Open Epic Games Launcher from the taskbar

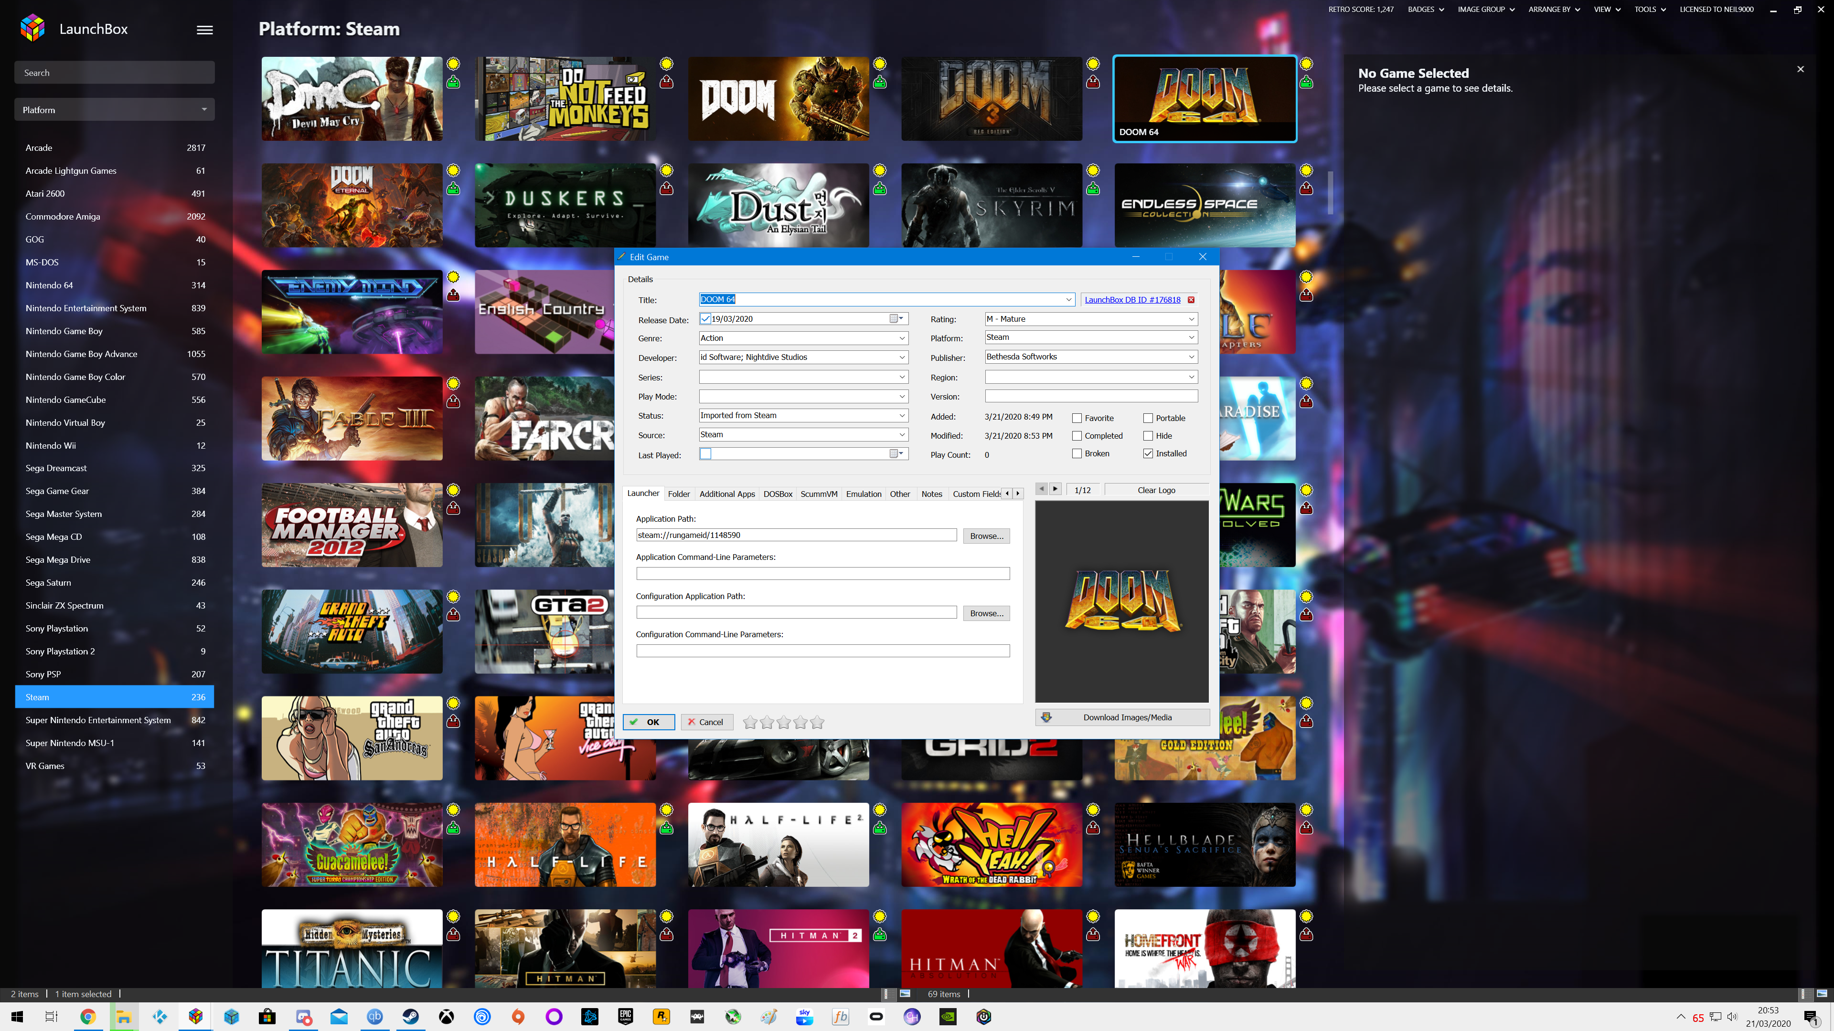pos(625,1016)
